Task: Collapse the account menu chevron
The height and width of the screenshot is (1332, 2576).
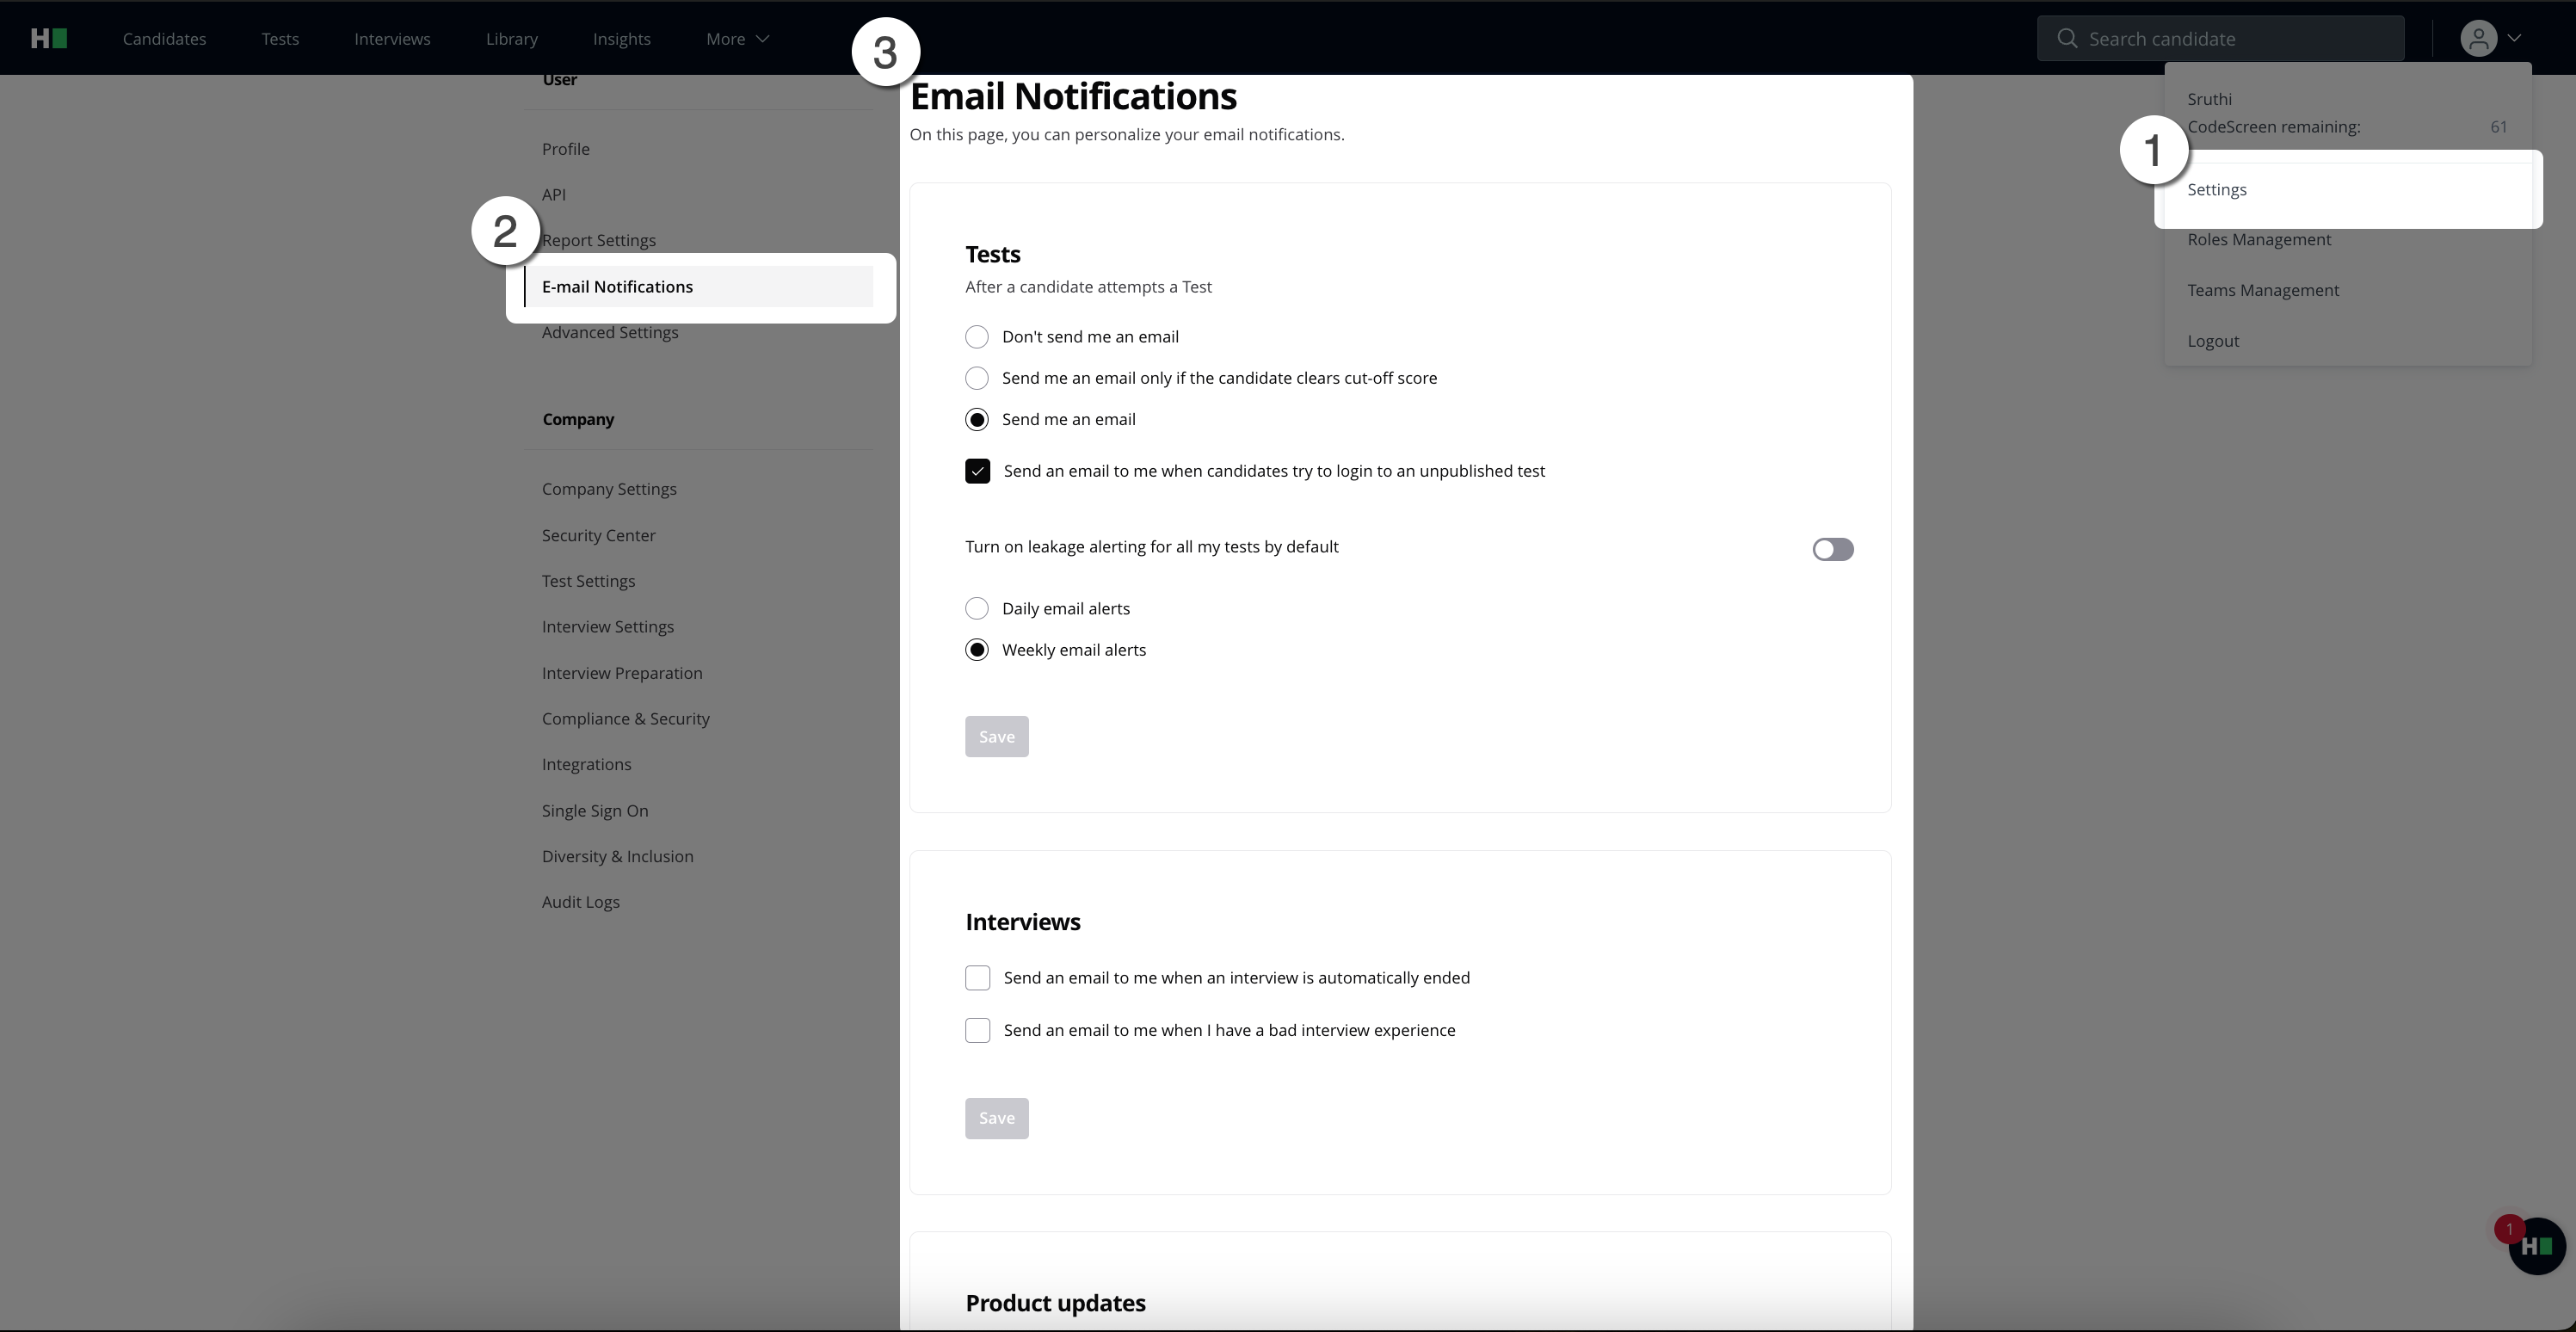Action: coord(2514,38)
